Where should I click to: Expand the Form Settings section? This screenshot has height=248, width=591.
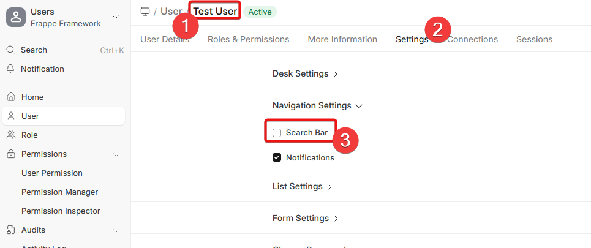pos(305,219)
